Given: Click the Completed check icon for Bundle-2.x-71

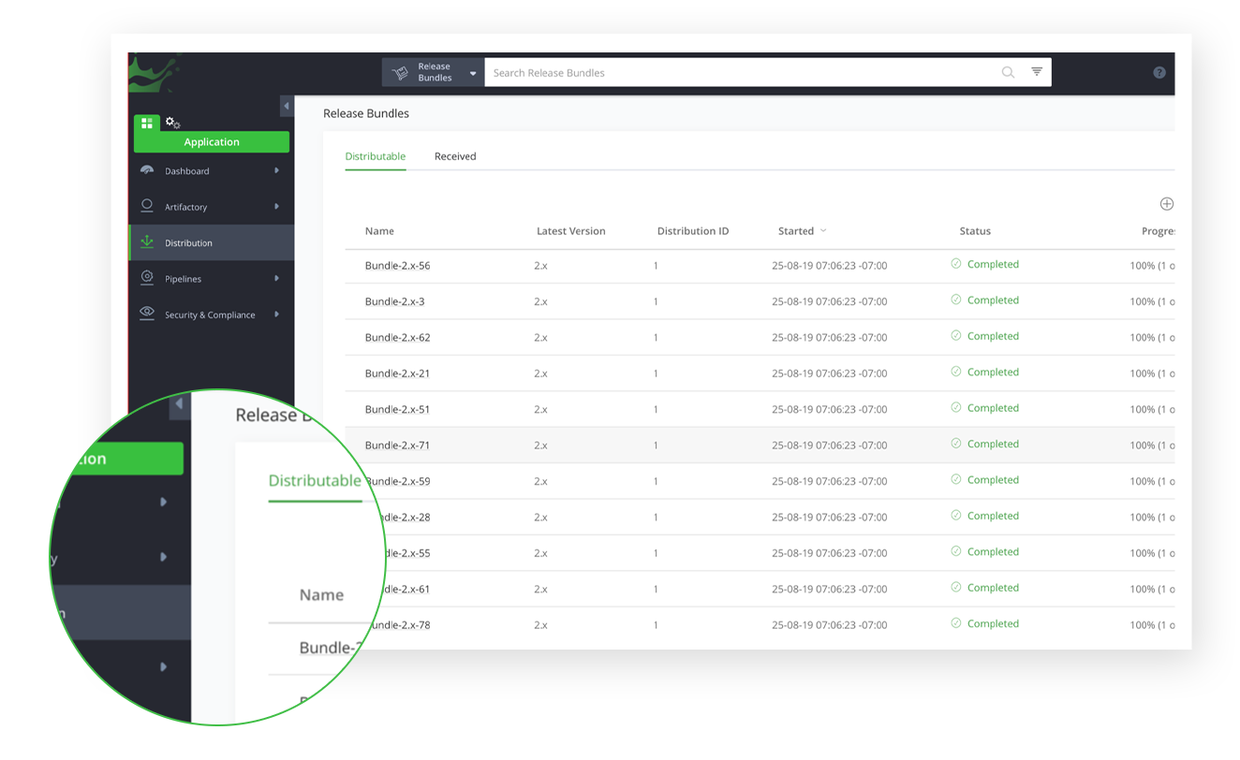Looking at the screenshot, I should 956,444.
